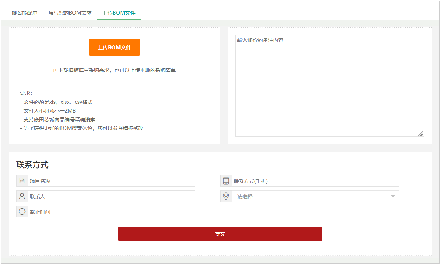
Task: Focus the 联系人 input field
Action: point(111,196)
